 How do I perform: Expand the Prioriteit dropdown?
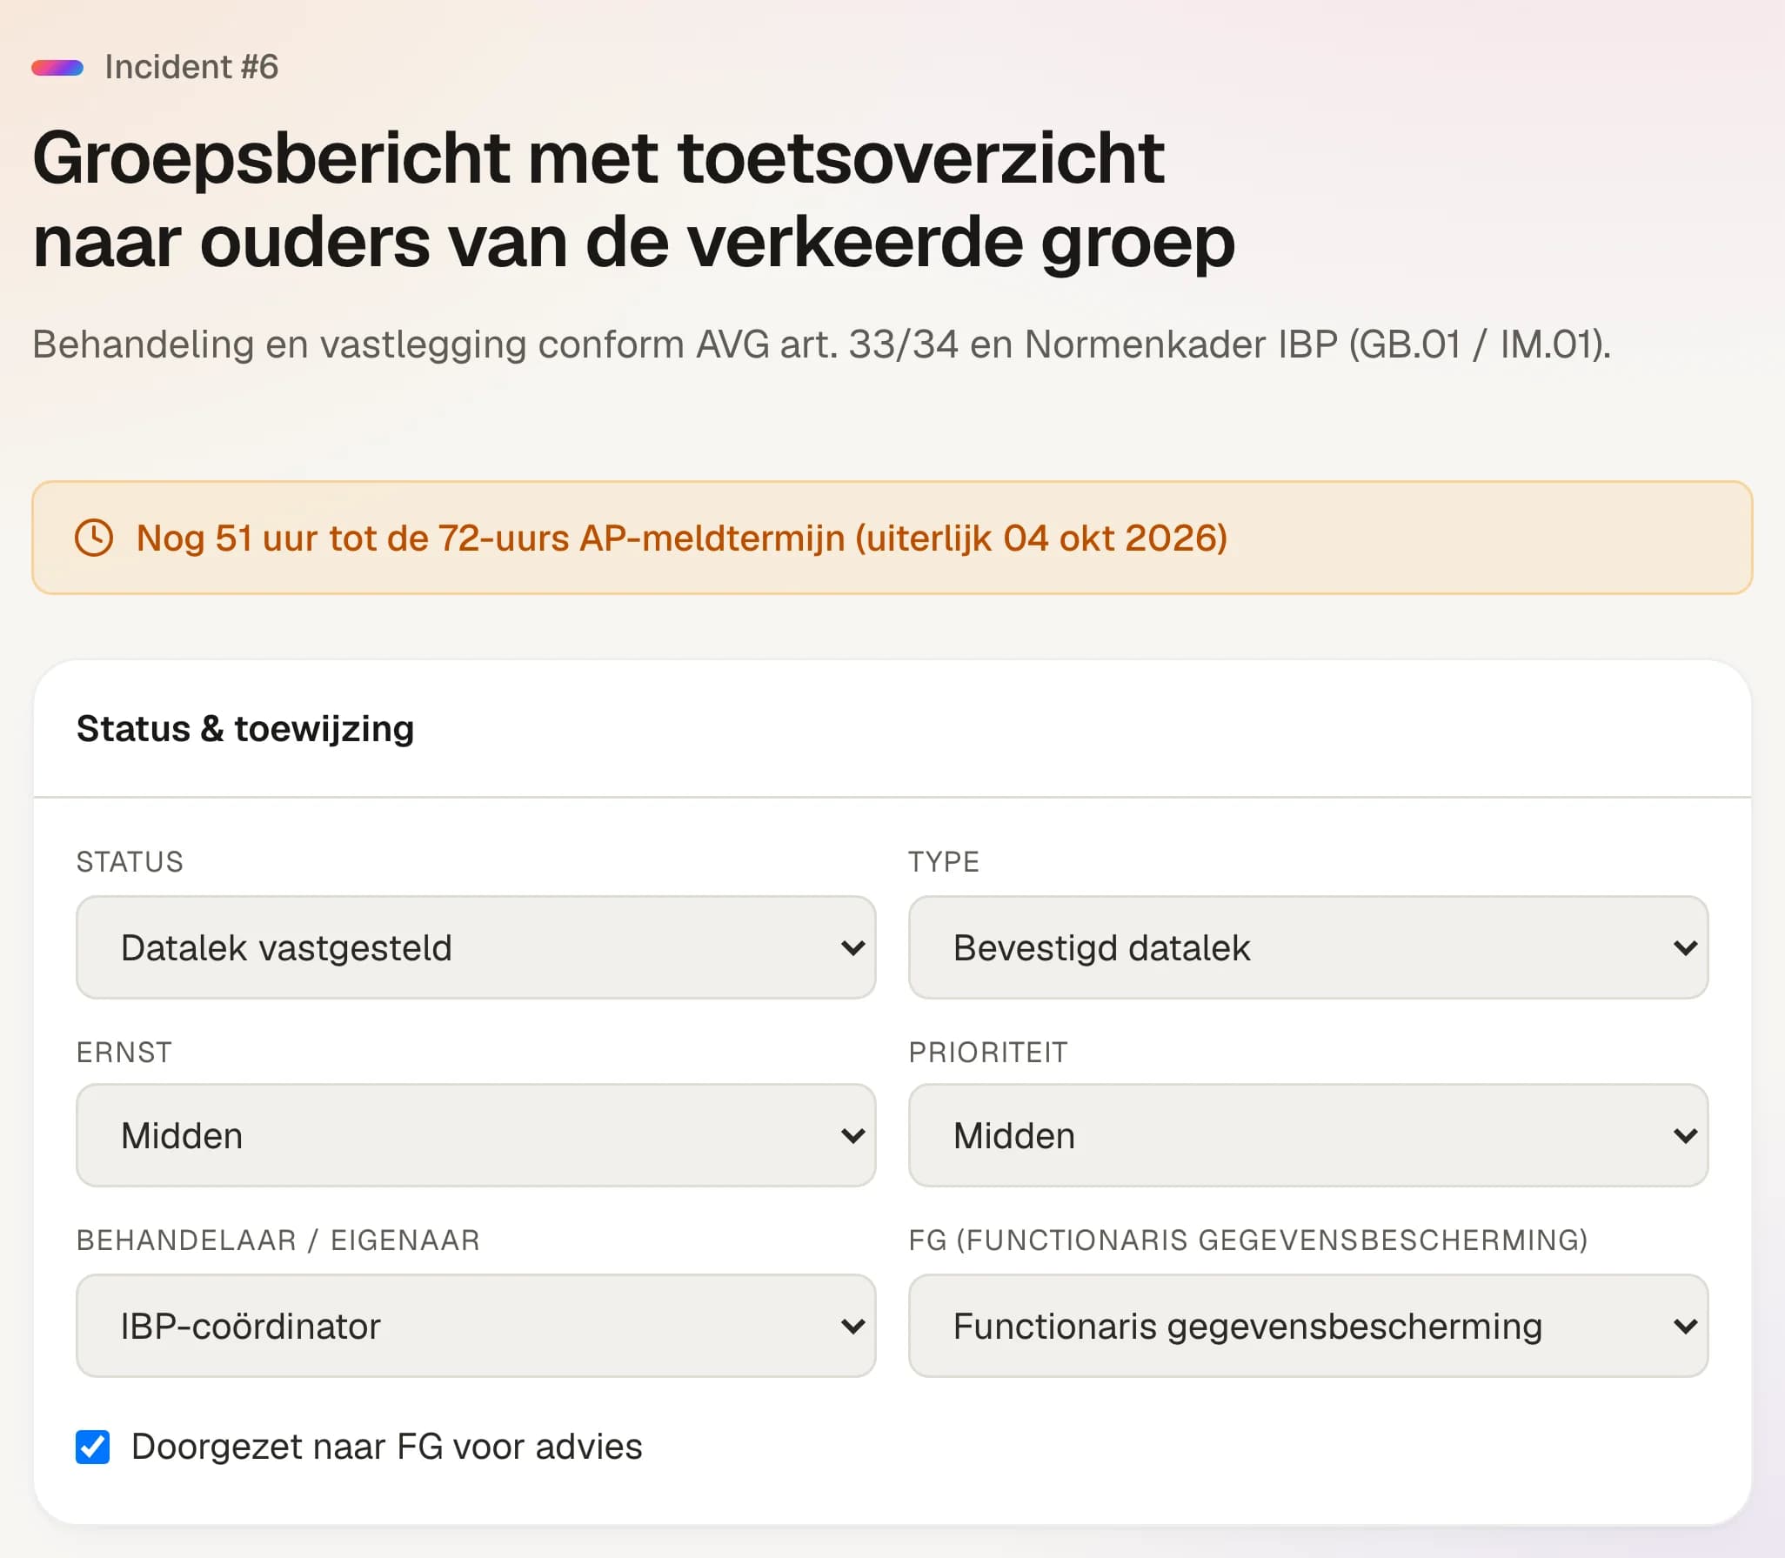[1308, 1135]
